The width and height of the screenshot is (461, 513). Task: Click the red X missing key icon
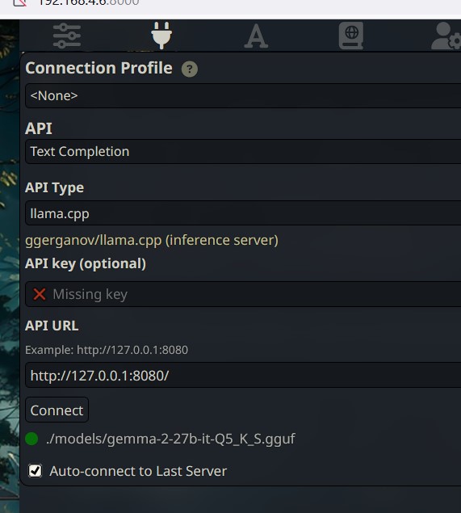tap(40, 294)
